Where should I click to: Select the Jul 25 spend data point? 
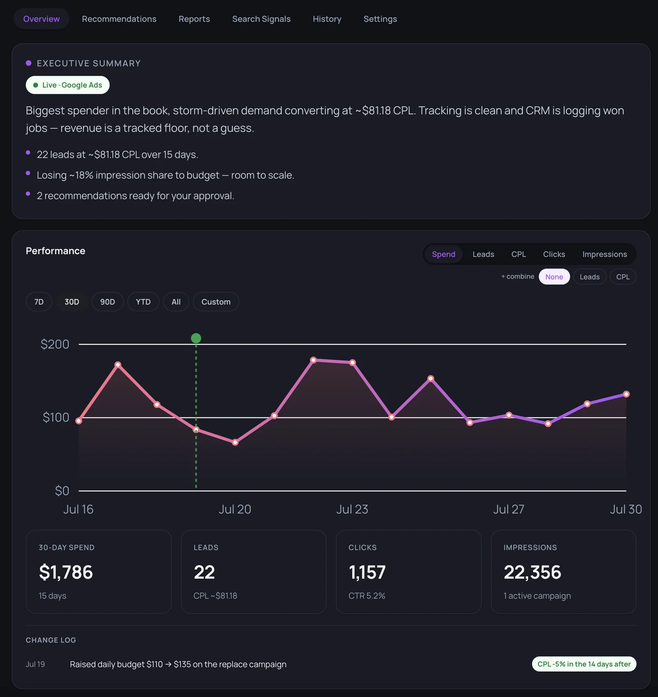coord(431,379)
